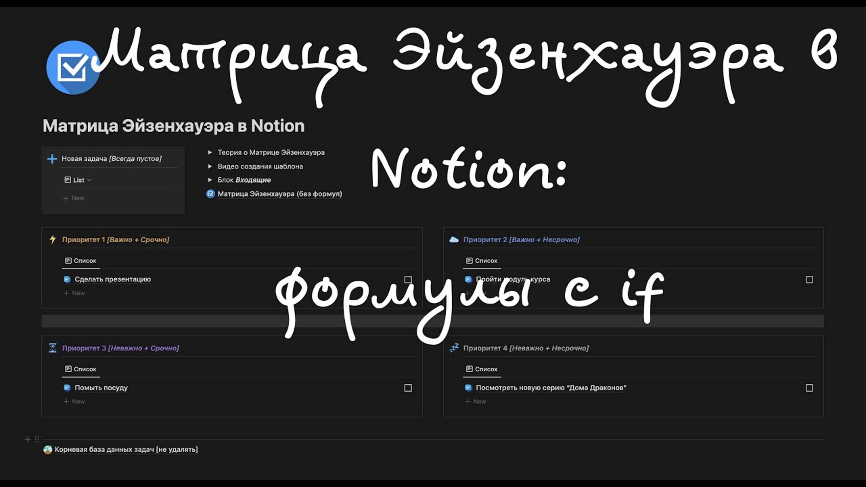Viewport: 866px width, 487px height.
Task: Click the blue checkmark page icon at top left
Action: [x=73, y=68]
